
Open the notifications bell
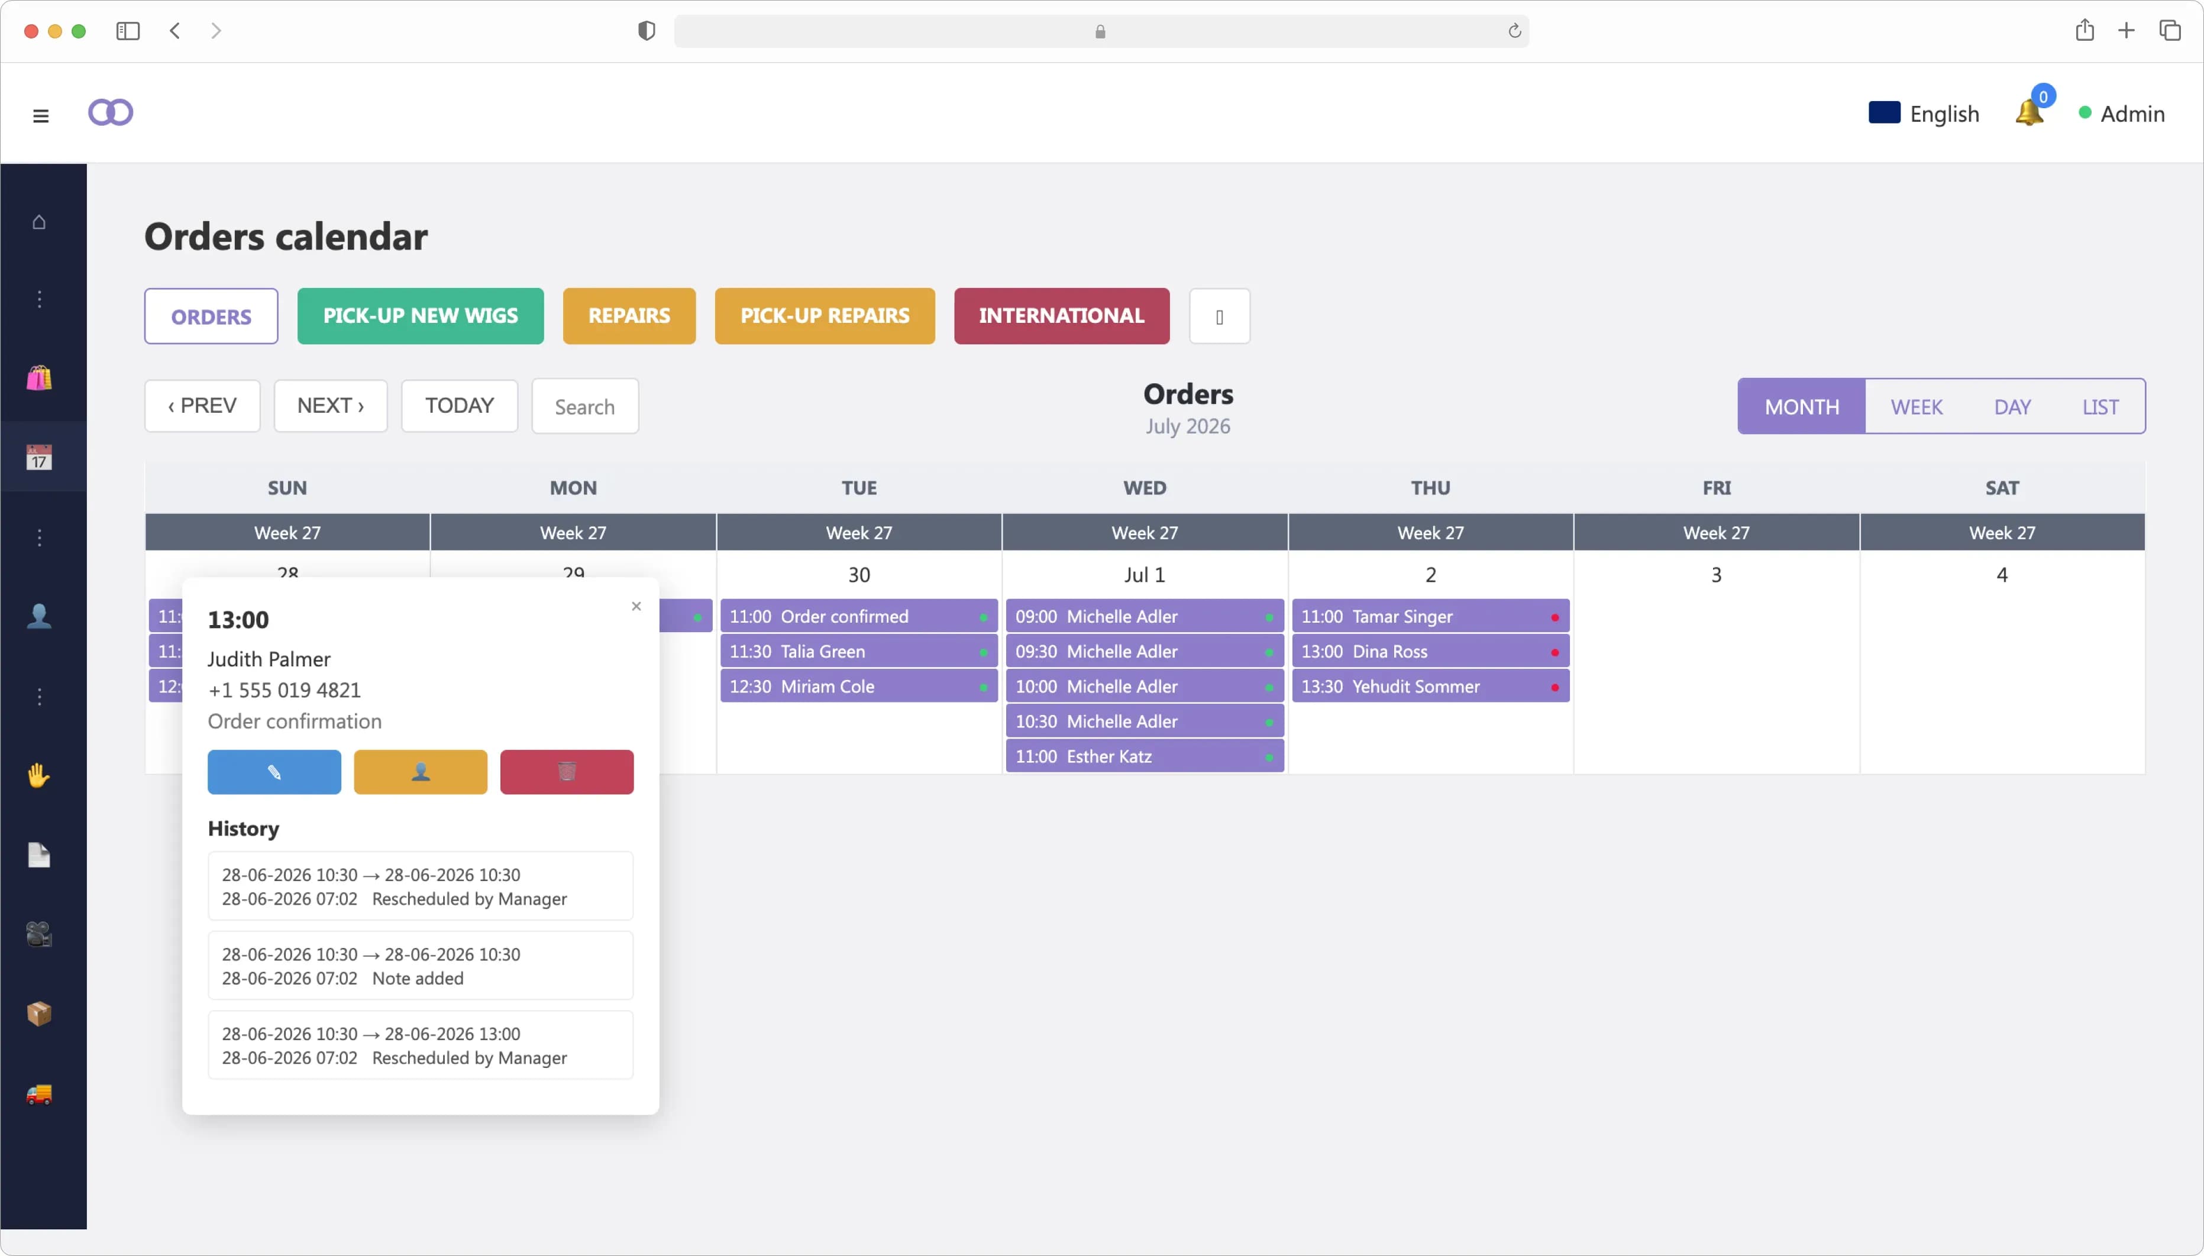pos(2029,113)
